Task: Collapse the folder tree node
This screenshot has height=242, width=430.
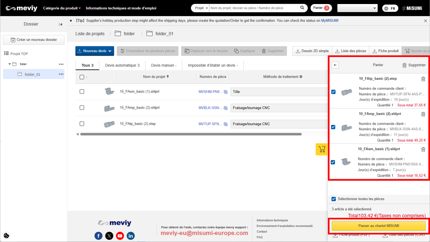Action: coord(10,64)
